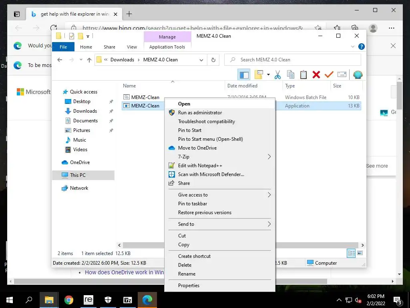Expand the address bar history dropdown

click(x=201, y=60)
